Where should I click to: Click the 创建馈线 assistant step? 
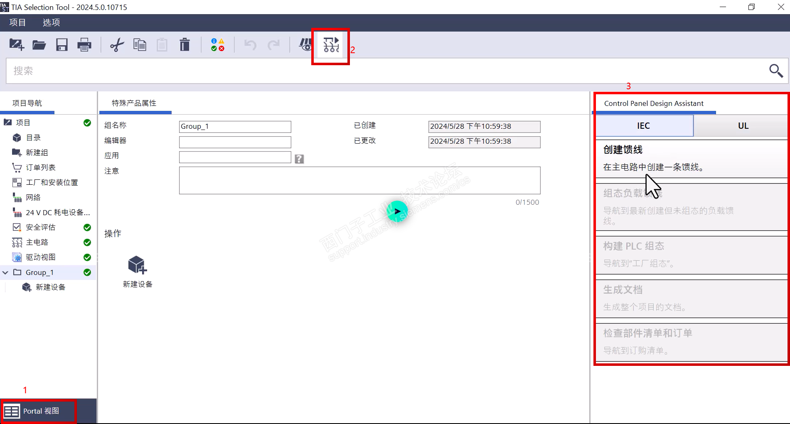(692, 159)
